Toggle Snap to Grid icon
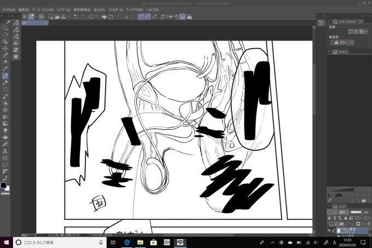Screen dimensions: 372x248 click(x=154, y=16)
